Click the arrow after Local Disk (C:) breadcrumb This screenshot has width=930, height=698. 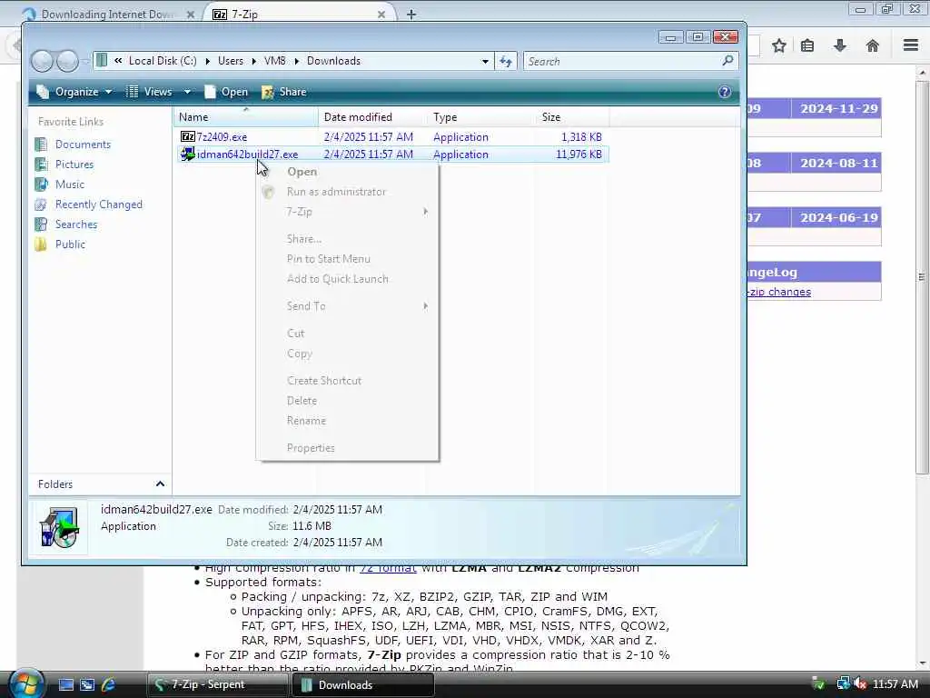(208, 61)
